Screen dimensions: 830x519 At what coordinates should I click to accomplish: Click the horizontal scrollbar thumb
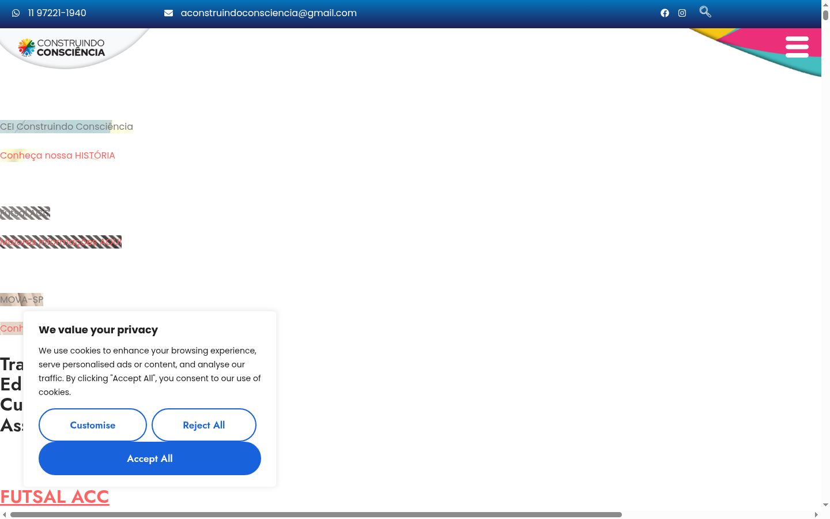click(x=316, y=514)
